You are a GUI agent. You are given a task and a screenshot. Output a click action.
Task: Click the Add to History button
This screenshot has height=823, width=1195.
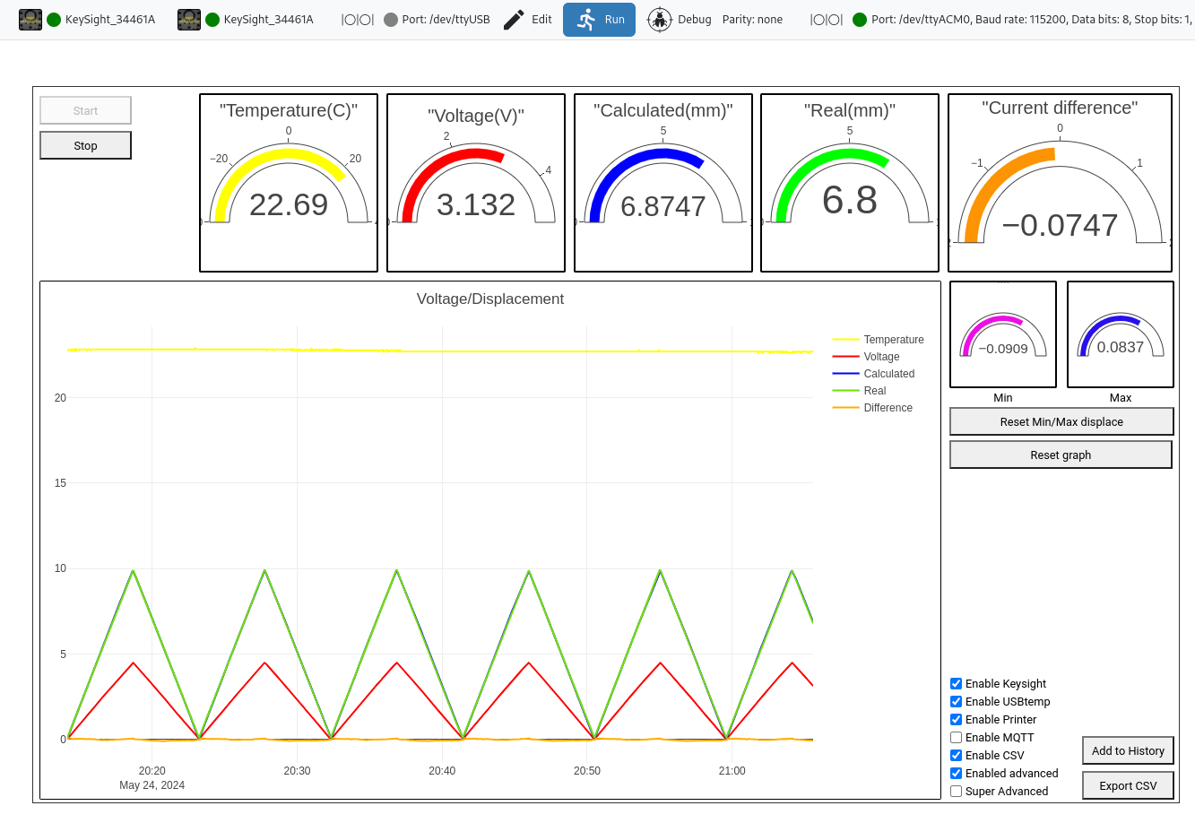tap(1128, 750)
